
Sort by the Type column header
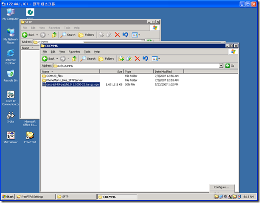click(139, 71)
